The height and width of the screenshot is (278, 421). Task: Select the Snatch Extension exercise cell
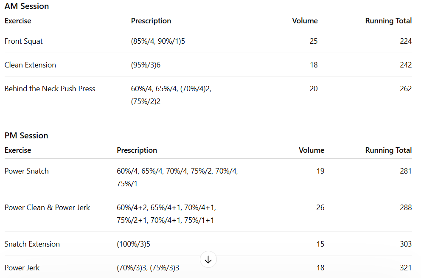tap(32, 244)
